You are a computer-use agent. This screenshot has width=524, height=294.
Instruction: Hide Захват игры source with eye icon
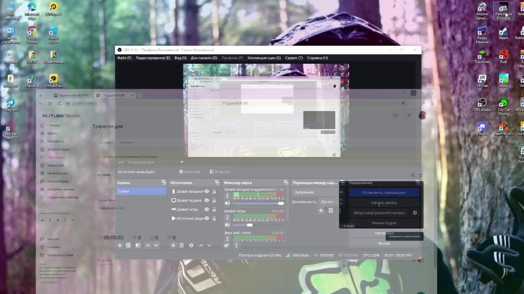click(x=207, y=209)
